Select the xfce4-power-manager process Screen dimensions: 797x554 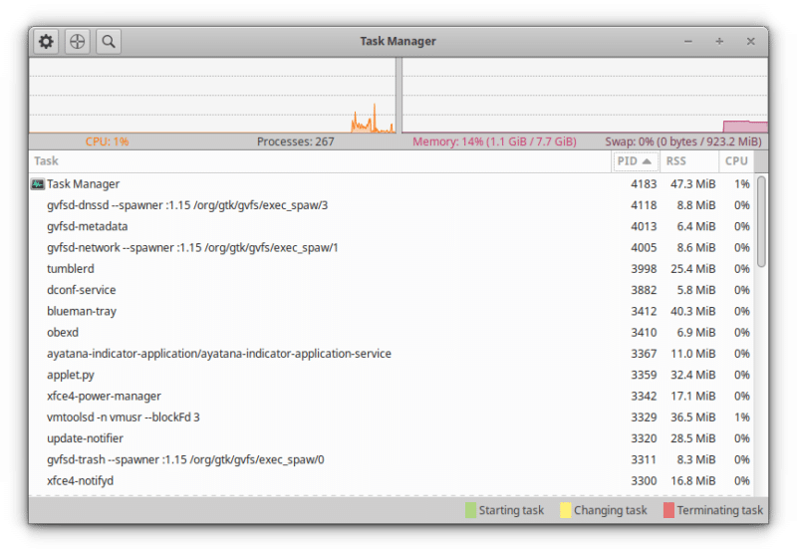[392, 396]
